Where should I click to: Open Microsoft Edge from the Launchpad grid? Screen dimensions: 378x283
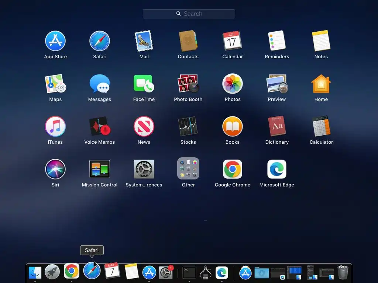pos(277,169)
